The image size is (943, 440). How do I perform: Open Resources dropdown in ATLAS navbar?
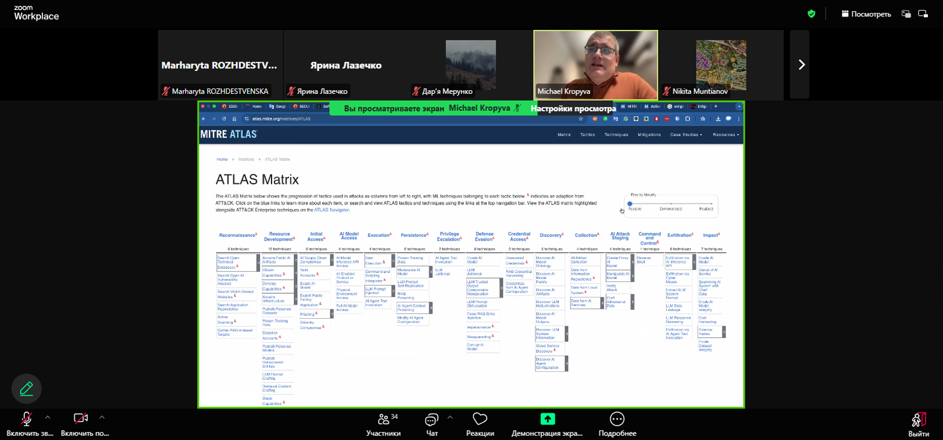[726, 135]
